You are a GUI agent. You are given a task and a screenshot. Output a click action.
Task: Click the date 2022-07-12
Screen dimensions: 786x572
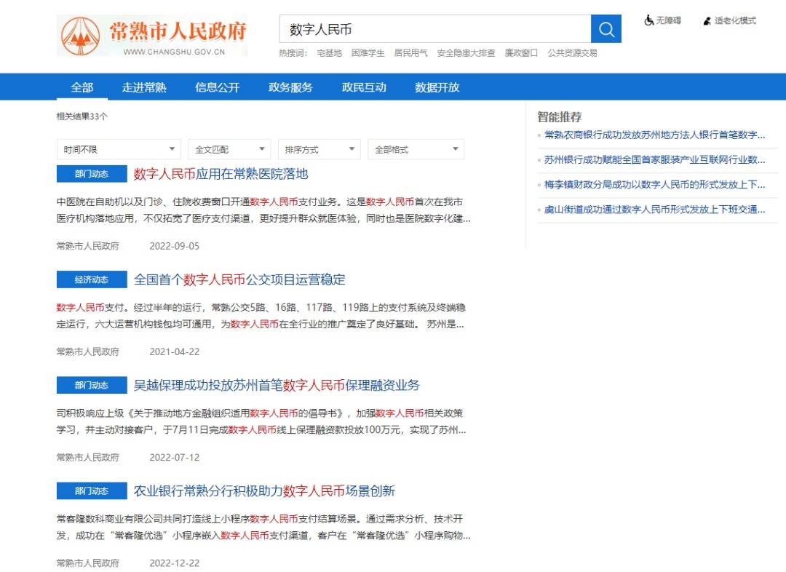(x=175, y=457)
